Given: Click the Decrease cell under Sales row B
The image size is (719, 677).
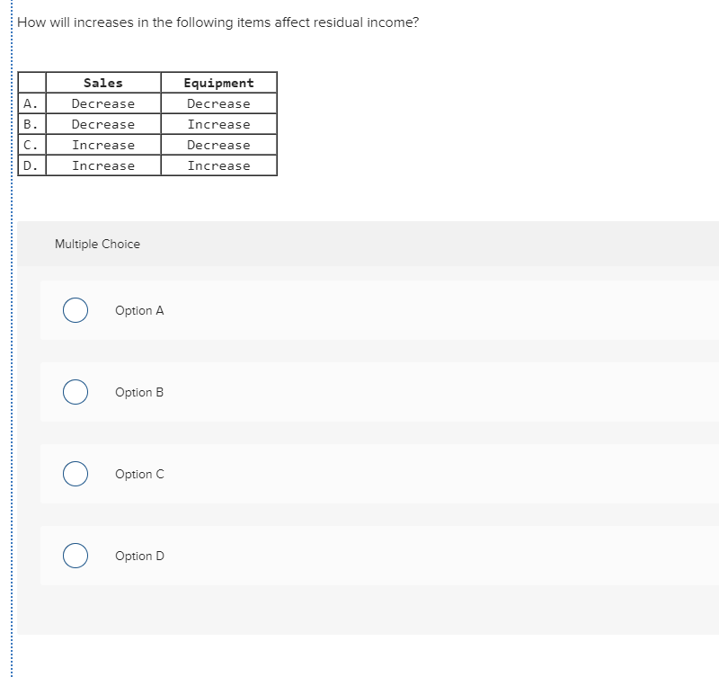Looking at the screenshot, I should (102, 124).
